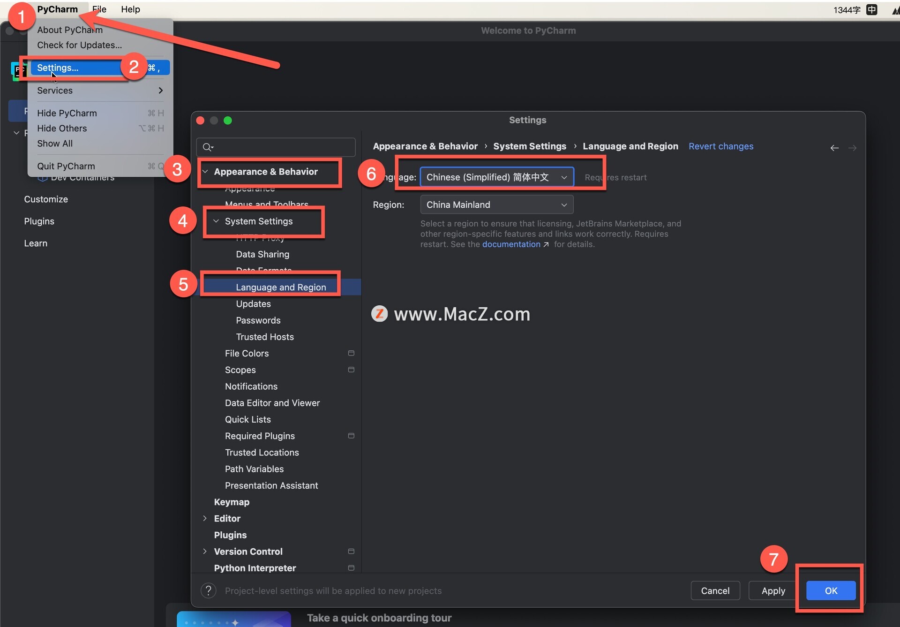Image resolution: width=900 pixels, height=627 pixels.
Task: Collapse the System Settings tree node
Action: [x=216, y=221]
